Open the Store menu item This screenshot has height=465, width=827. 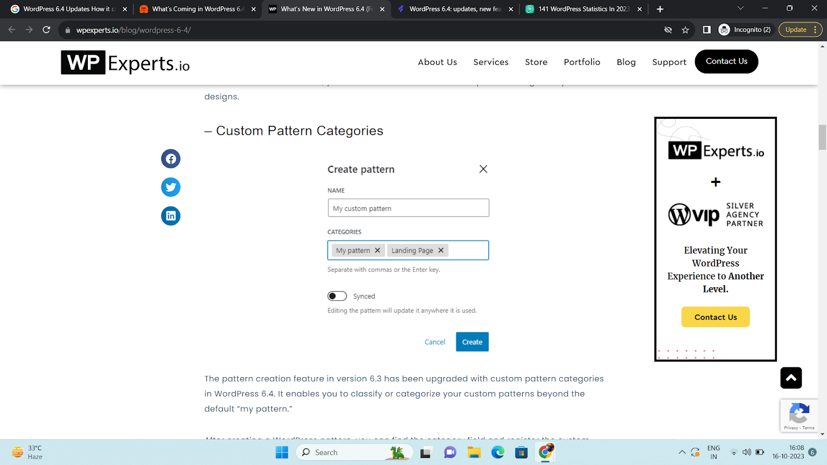point(537,62)
